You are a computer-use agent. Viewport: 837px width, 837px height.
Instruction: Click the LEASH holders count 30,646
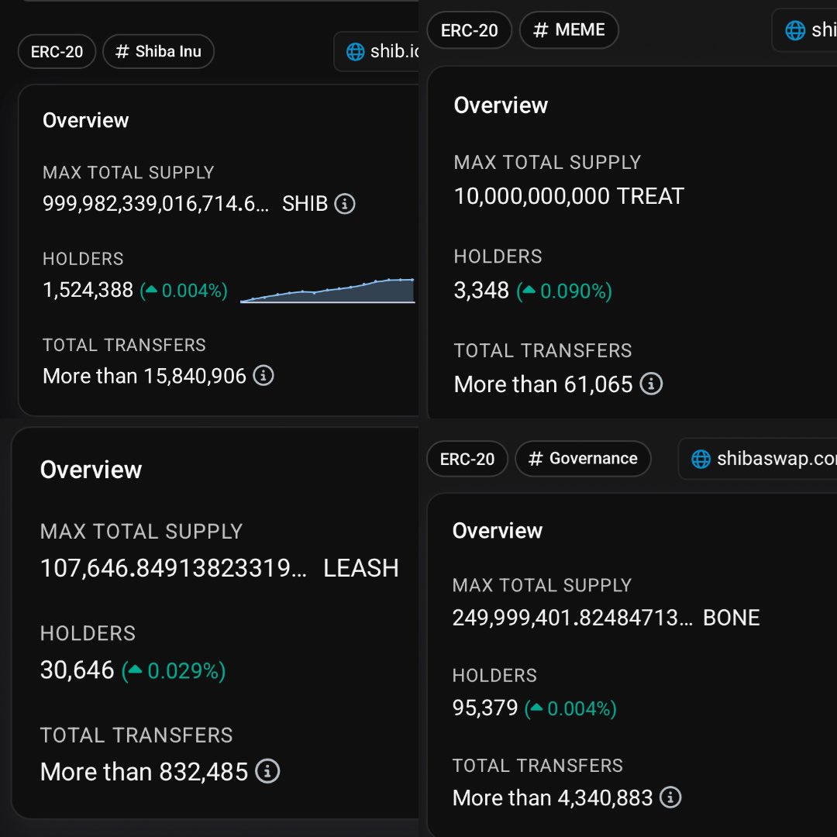tap(77, 670)
